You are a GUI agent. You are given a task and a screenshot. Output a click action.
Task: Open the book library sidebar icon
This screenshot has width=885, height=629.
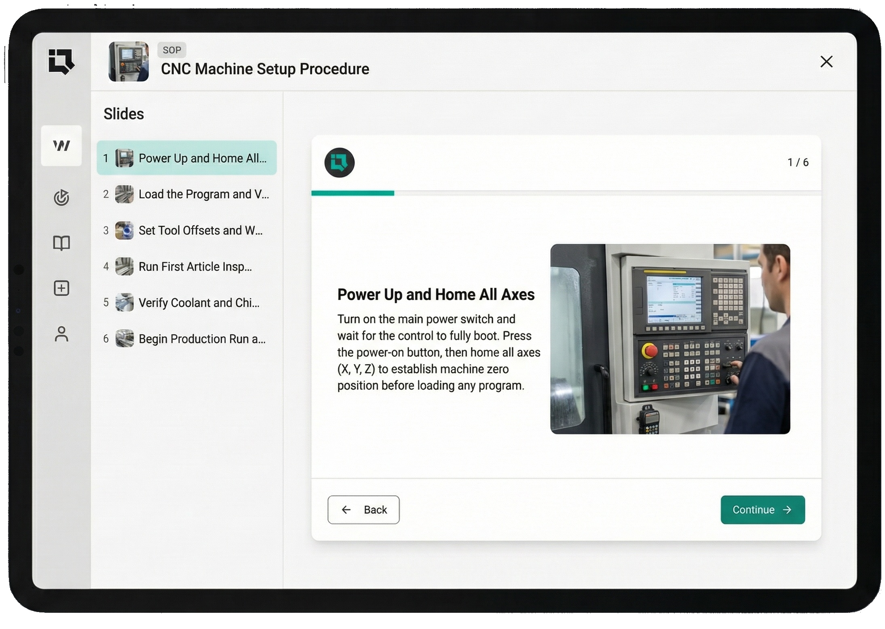pos(61,243)
